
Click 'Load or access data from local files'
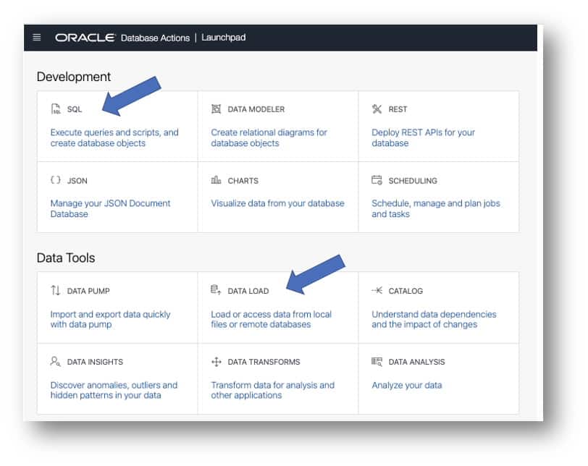pos(271,319)
